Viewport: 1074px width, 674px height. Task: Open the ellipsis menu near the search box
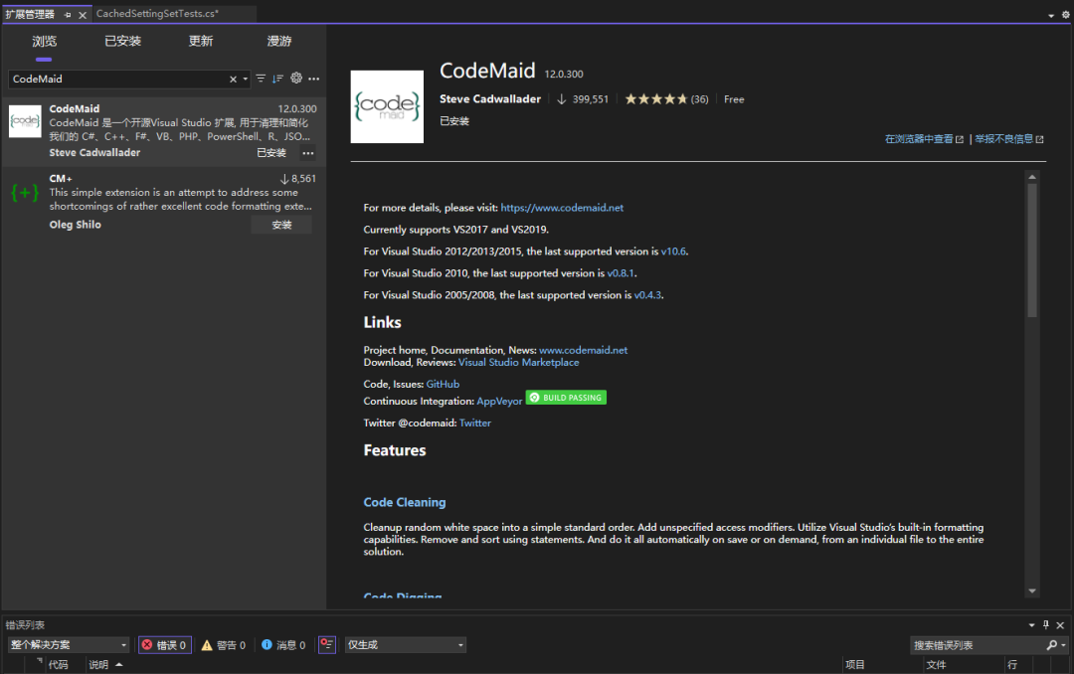coord(314,79)
